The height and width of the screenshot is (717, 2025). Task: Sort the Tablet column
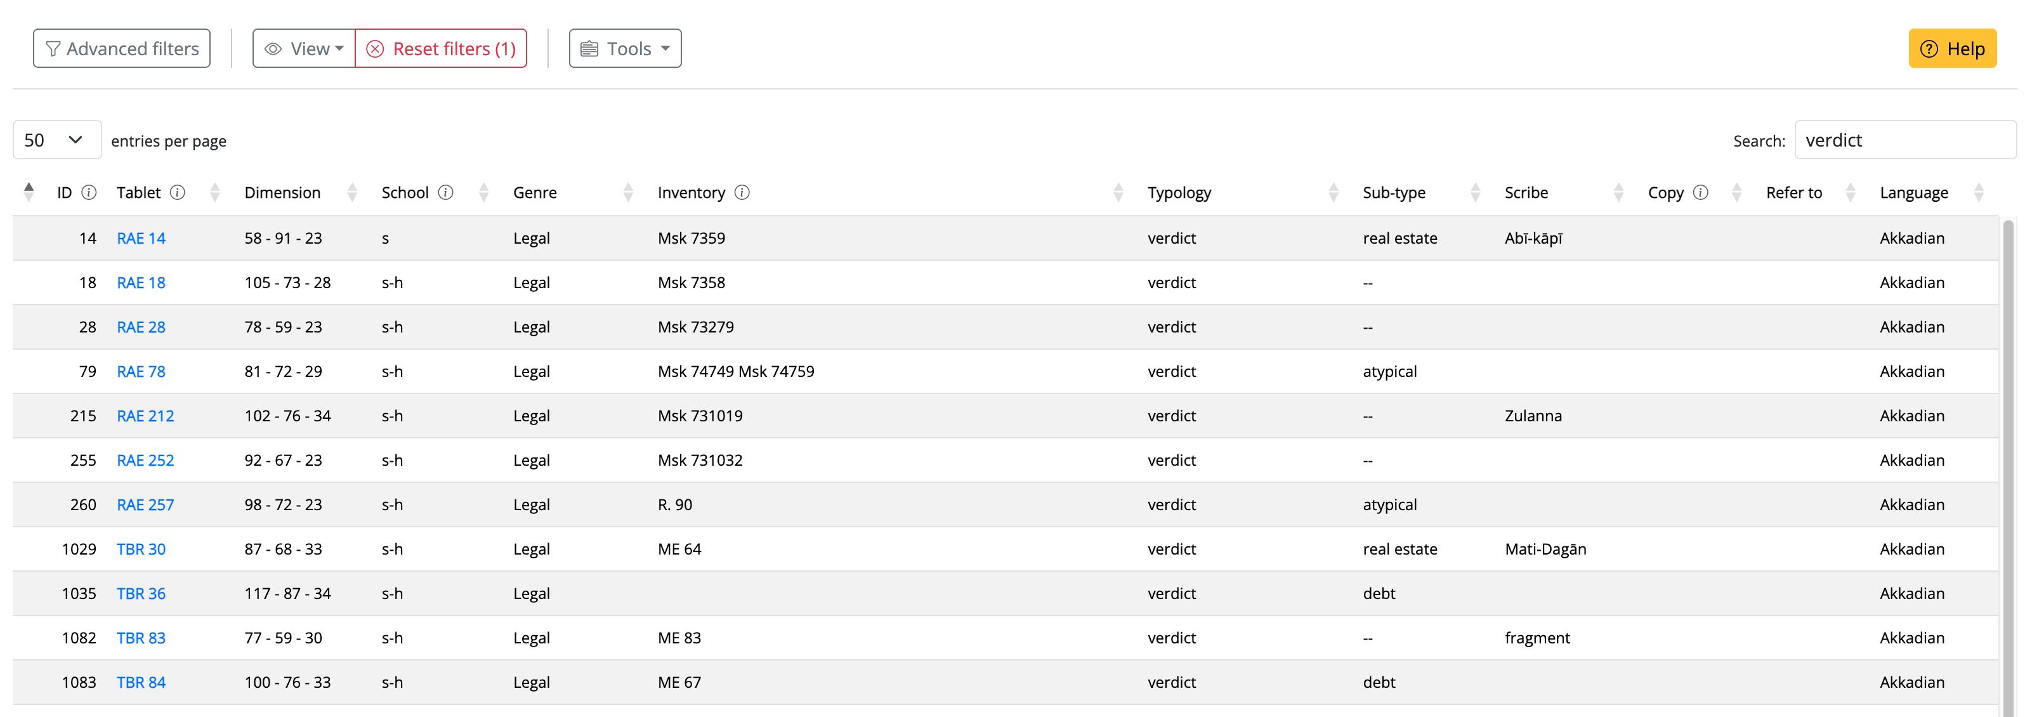[x=214, y=193]
